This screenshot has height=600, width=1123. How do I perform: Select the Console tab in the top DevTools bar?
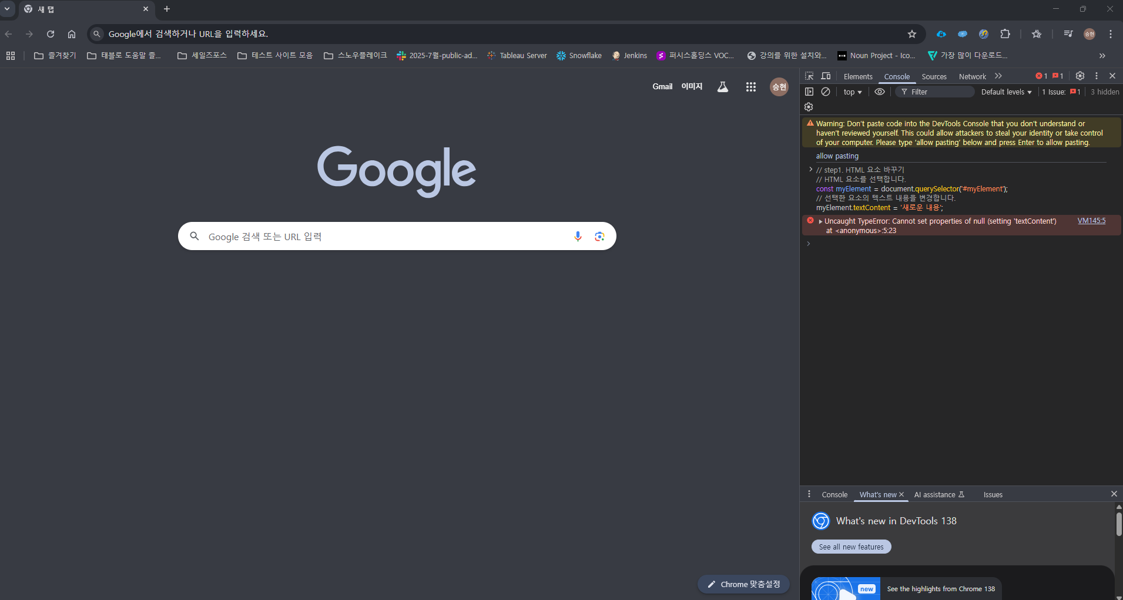(x=897, y=76)
